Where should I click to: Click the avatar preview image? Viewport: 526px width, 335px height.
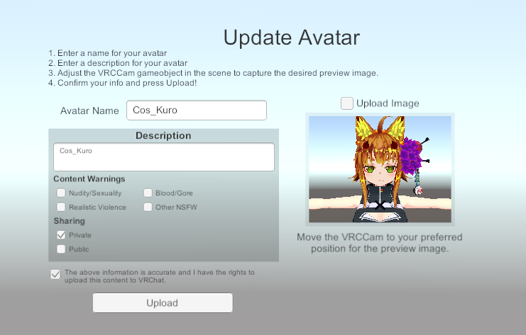380,169
